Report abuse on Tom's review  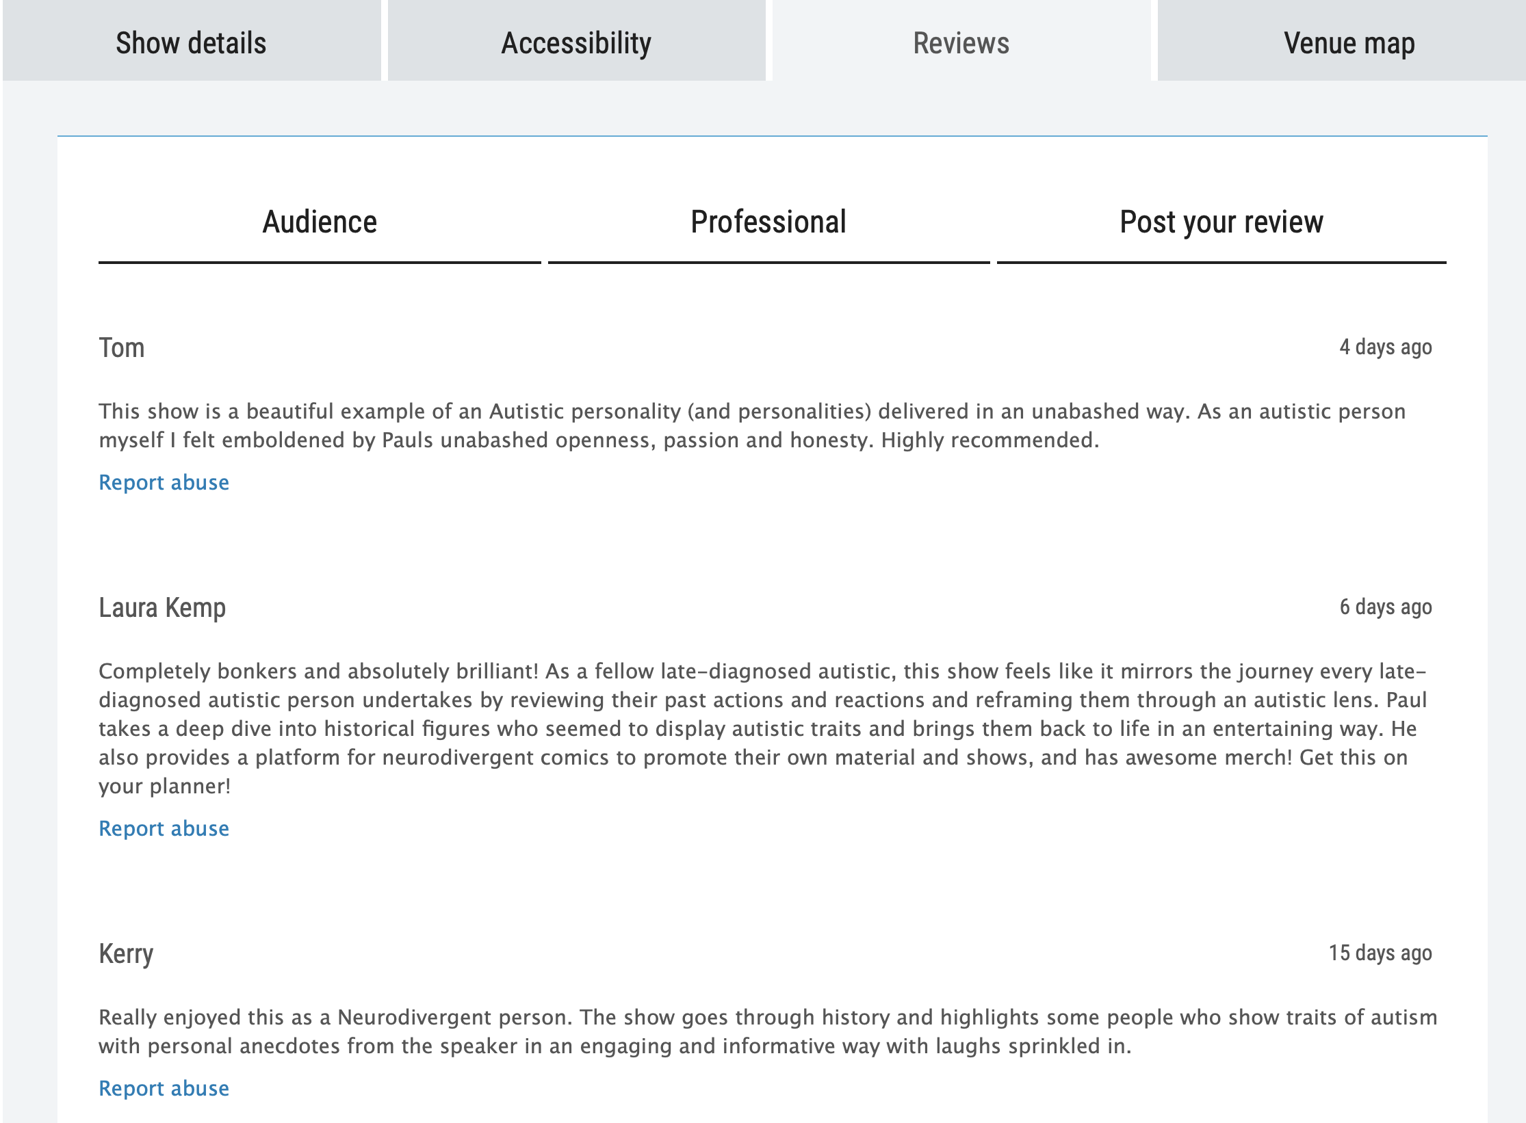(164, 482)
